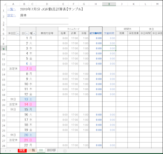
Task: Select column I header
Action: [109, 4]
